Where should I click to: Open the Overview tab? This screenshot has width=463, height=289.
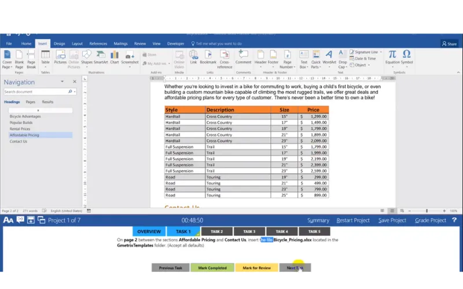click(149, 232)
